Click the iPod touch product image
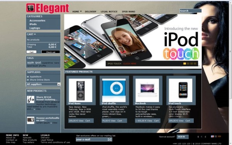Image resolution: width=232 pixels, height=145 pixels. point(181,90)
